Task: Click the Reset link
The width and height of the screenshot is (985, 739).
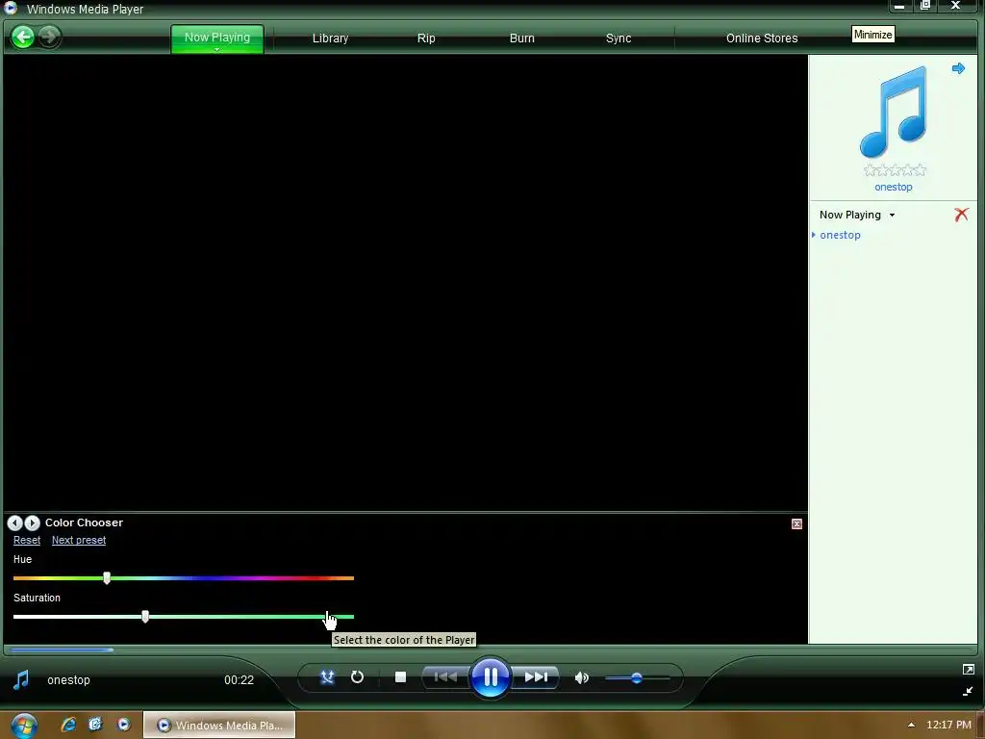Action: coord(27,541)
